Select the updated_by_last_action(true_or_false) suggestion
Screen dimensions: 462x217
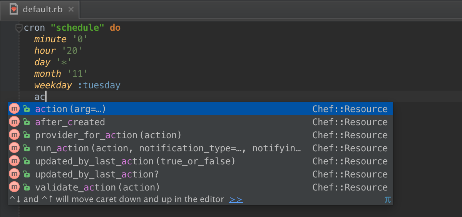(x=135, y=161)
